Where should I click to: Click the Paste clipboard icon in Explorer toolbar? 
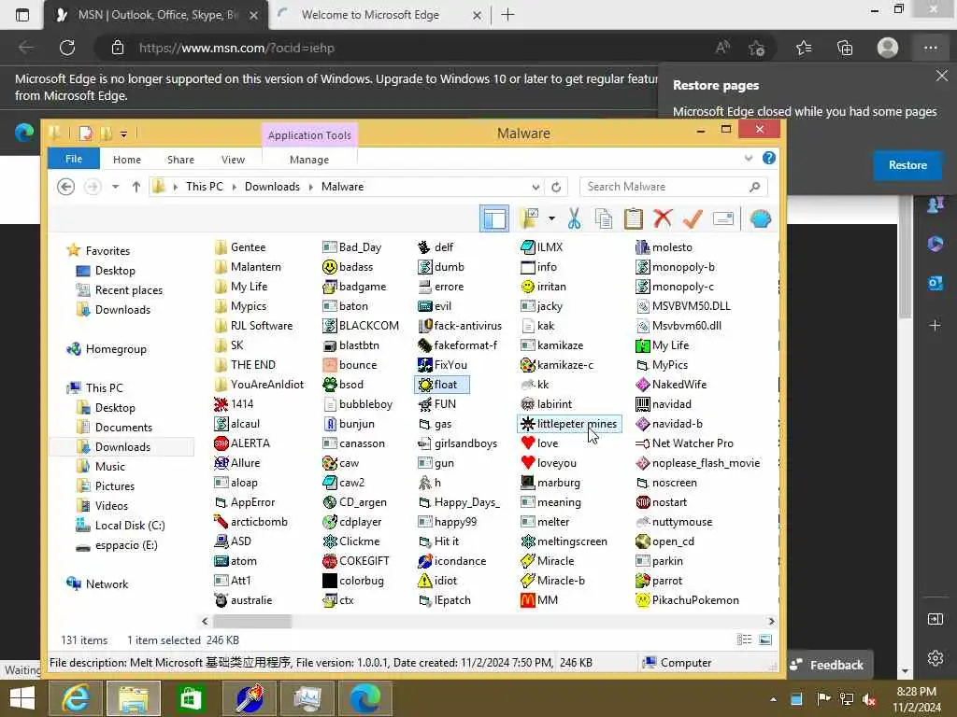633,218
